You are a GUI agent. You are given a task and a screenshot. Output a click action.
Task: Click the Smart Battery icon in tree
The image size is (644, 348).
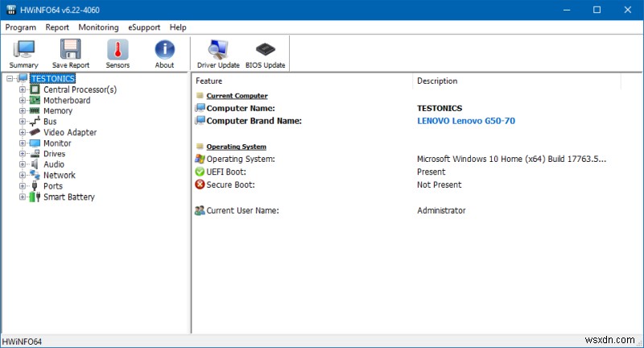pos(35,197)
